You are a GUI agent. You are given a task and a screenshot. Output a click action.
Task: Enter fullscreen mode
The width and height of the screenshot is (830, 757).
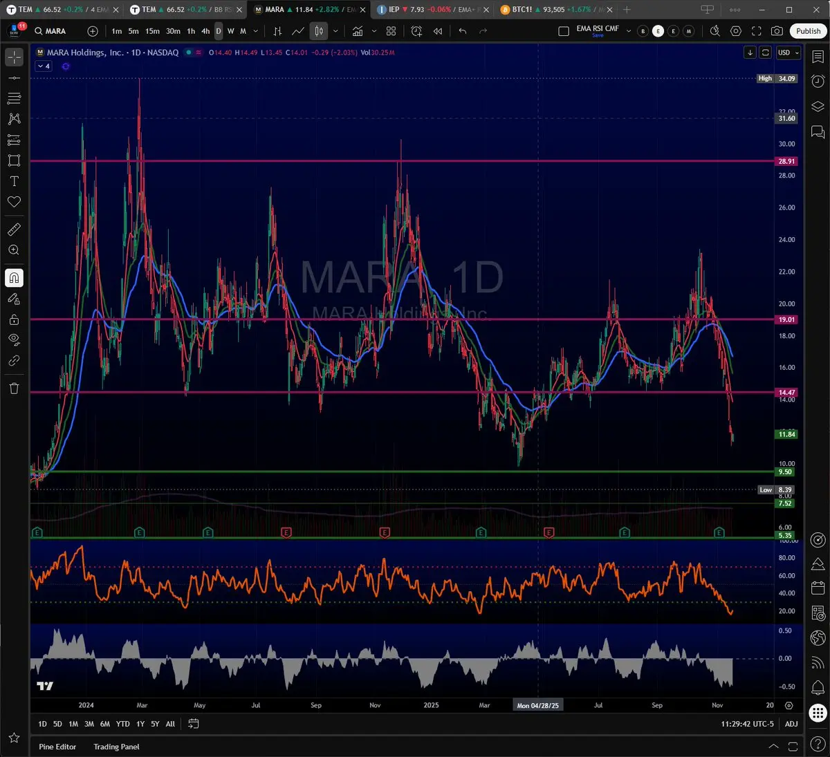[x=757, y=31]
